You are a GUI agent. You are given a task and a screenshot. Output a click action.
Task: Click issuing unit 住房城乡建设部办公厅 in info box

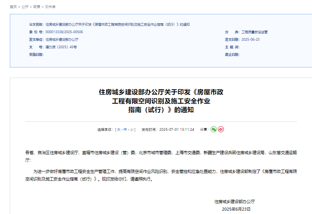62,40
